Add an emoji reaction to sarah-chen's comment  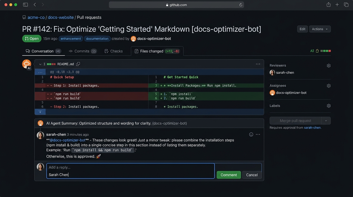click(251, 134)
